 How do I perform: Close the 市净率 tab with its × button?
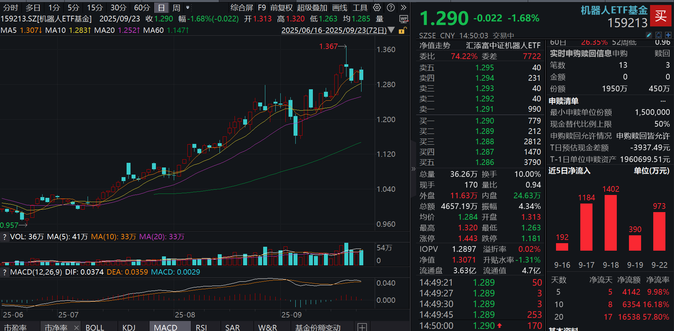[x=76, y=327]
